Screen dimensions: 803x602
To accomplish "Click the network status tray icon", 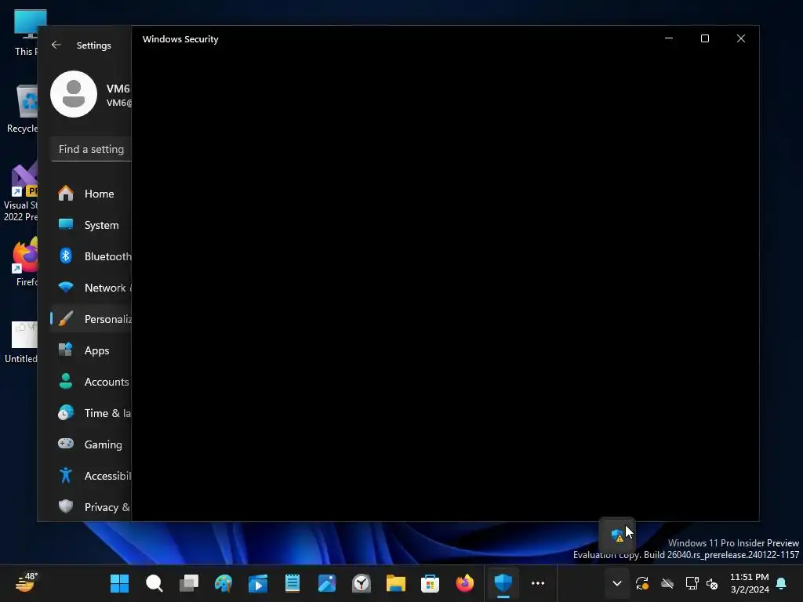I will [x=692, y=583].
